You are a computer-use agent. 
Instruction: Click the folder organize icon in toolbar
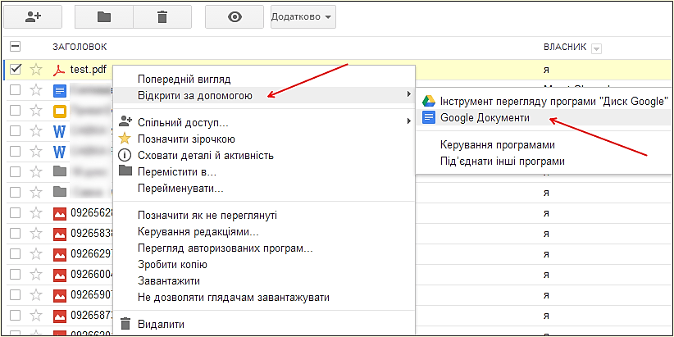(x=103, y=16)
